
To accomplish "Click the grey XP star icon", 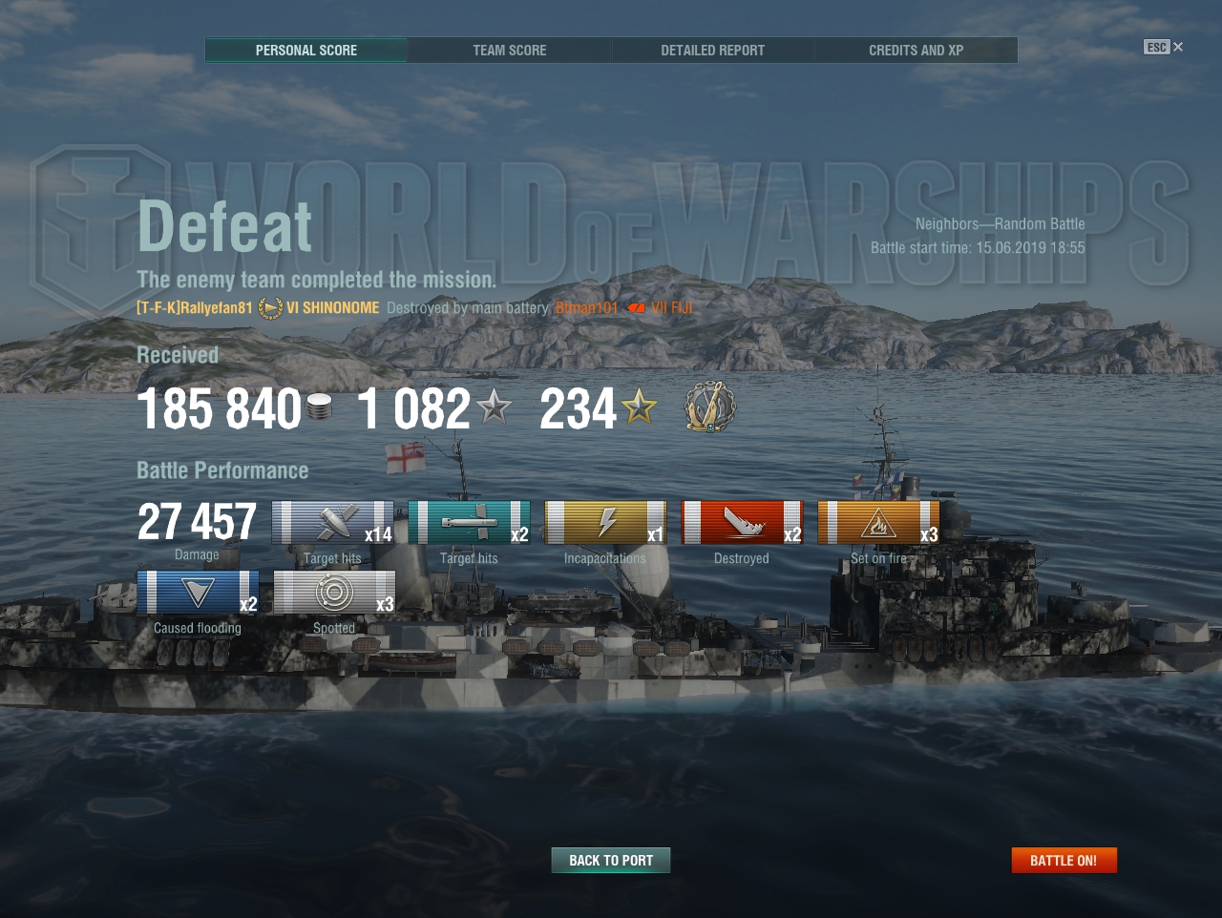I will [494, 407].
